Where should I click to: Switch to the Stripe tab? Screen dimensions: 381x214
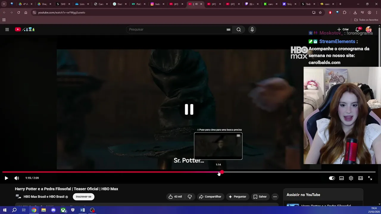coord(289,4)
